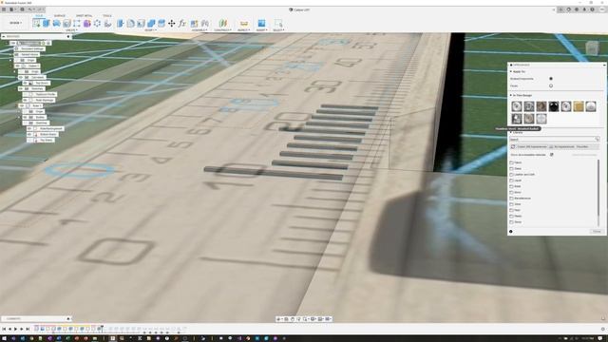The height and width of the screenshot is (342, 608).
Task: Open the data panel grid icon
Action: [4, 9]
